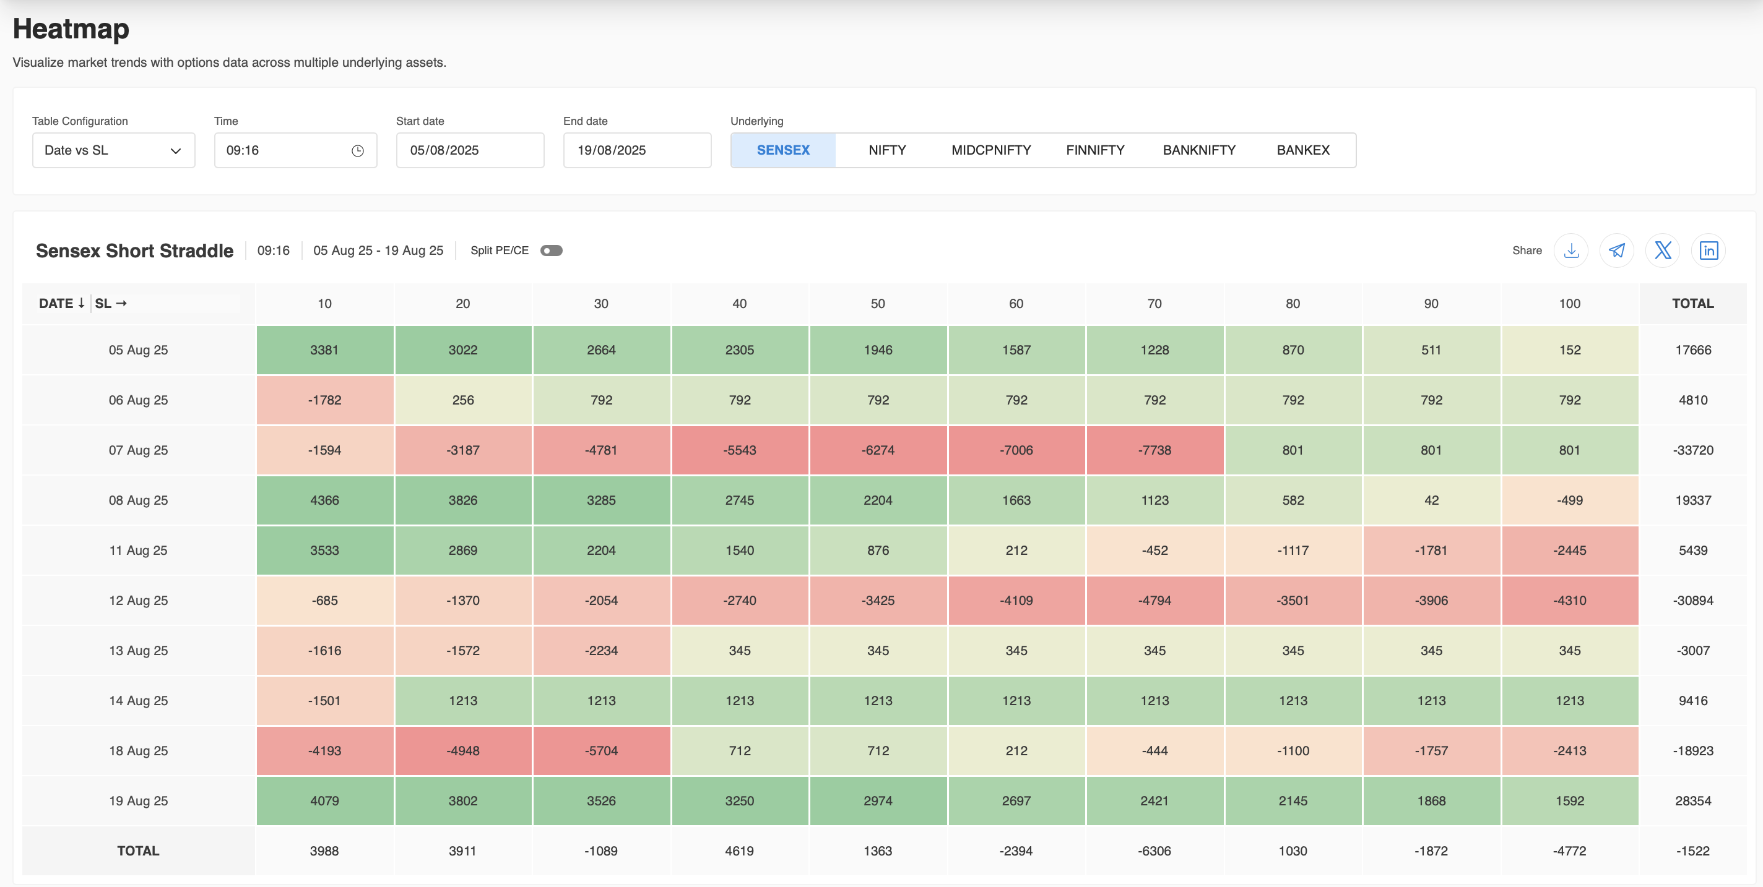This screenshot has height=887, width=1763.
Task: Click the End date input field
Action: point(636,150)
